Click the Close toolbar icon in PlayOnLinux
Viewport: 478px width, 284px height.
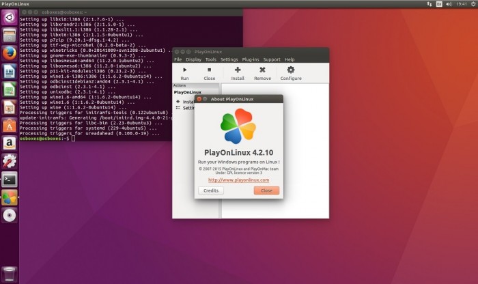pyautogui.click(x=209, y=70)
